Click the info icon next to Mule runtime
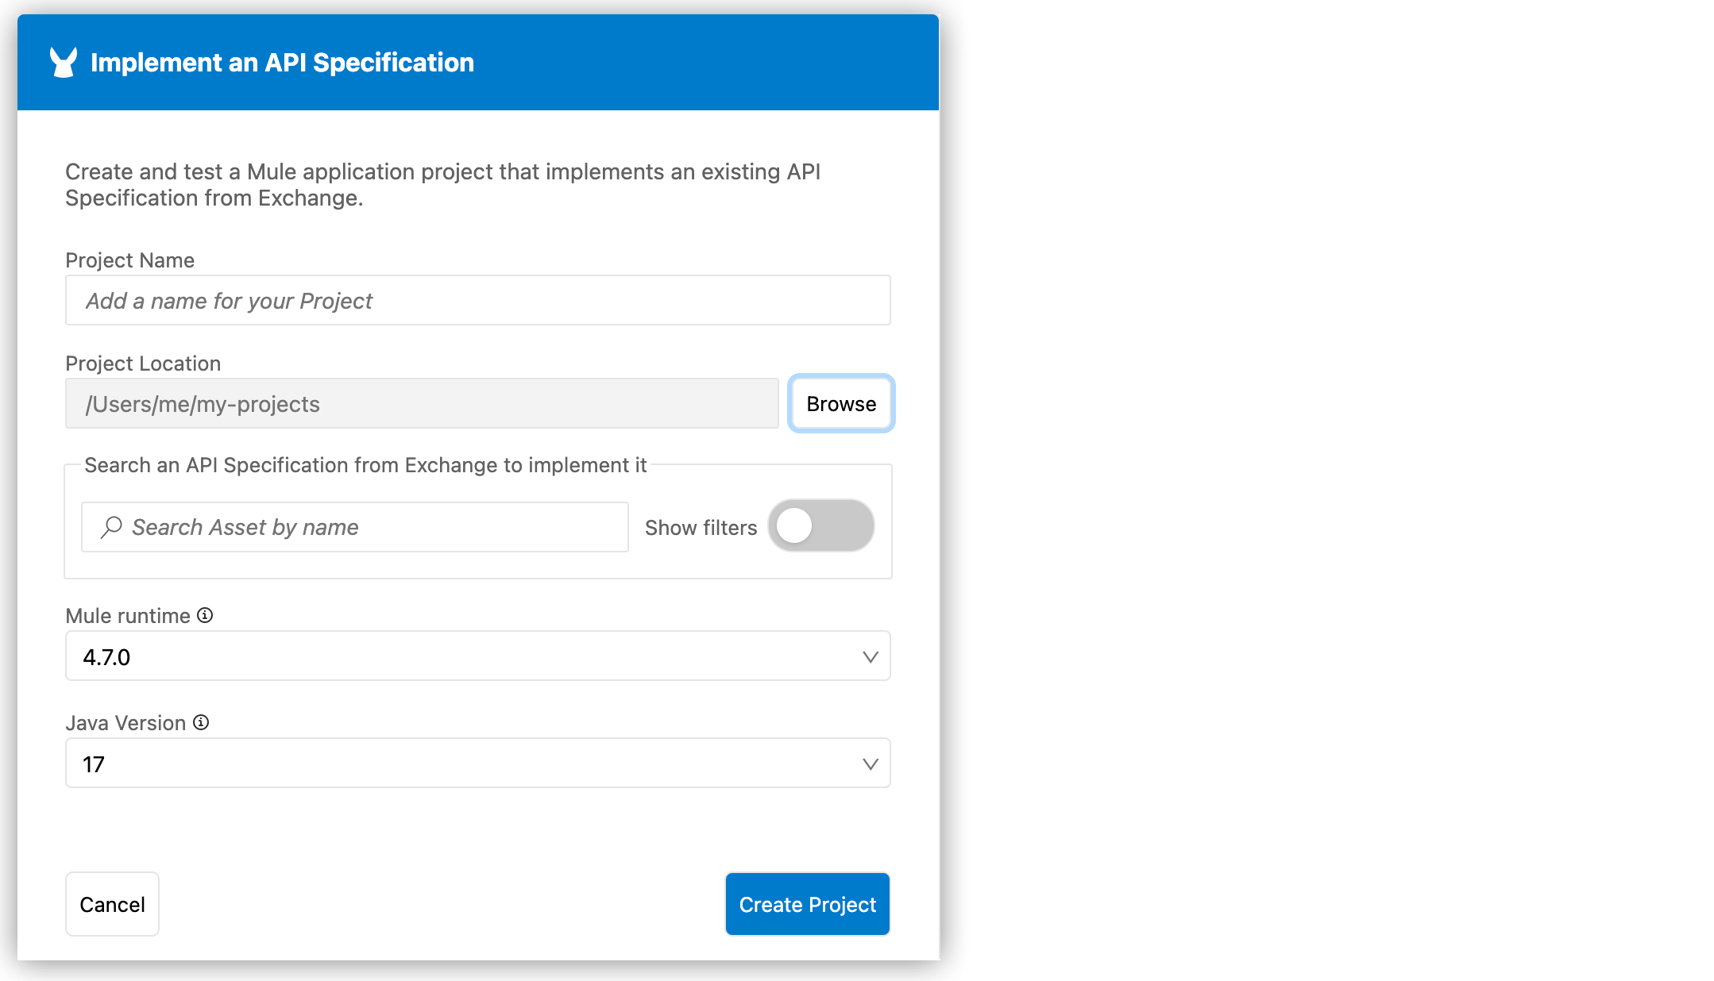The width and height of the screenshot is (1714, 981). click(206, 613)
